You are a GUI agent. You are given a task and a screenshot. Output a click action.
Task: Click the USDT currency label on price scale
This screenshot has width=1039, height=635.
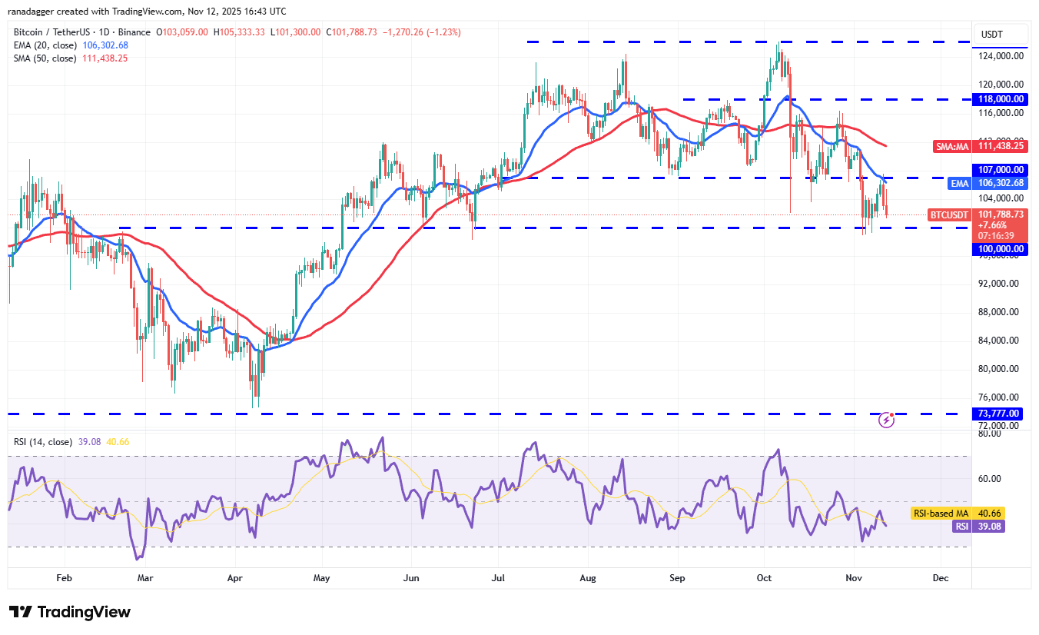click(x=994, y=34)
